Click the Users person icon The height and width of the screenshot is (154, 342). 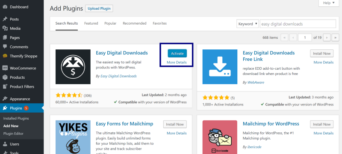point(5,144)
